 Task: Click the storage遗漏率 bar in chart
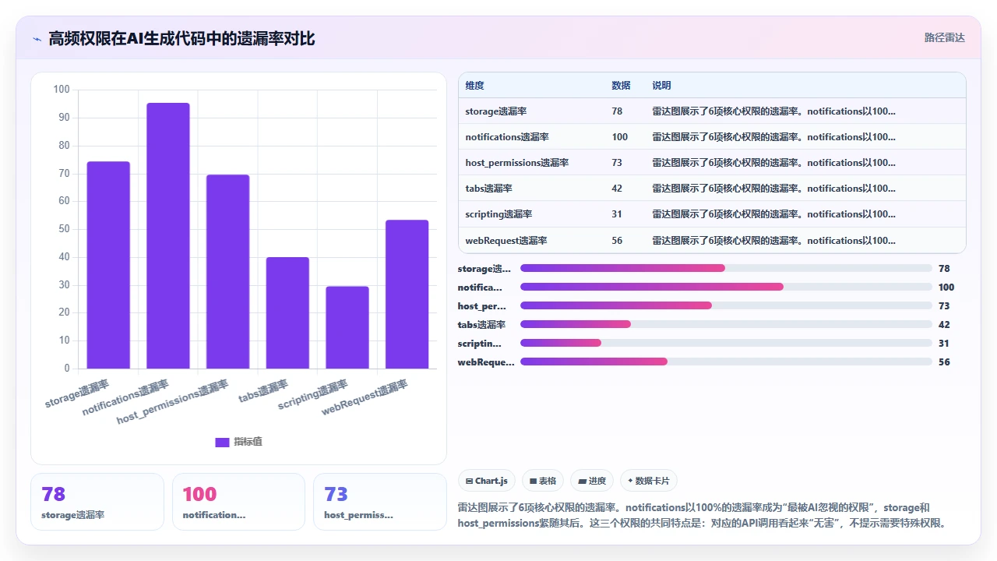coord(108,265)
